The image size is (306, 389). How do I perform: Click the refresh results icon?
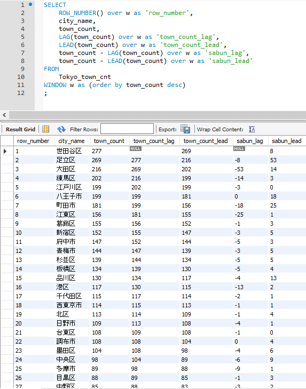point(61,129)
